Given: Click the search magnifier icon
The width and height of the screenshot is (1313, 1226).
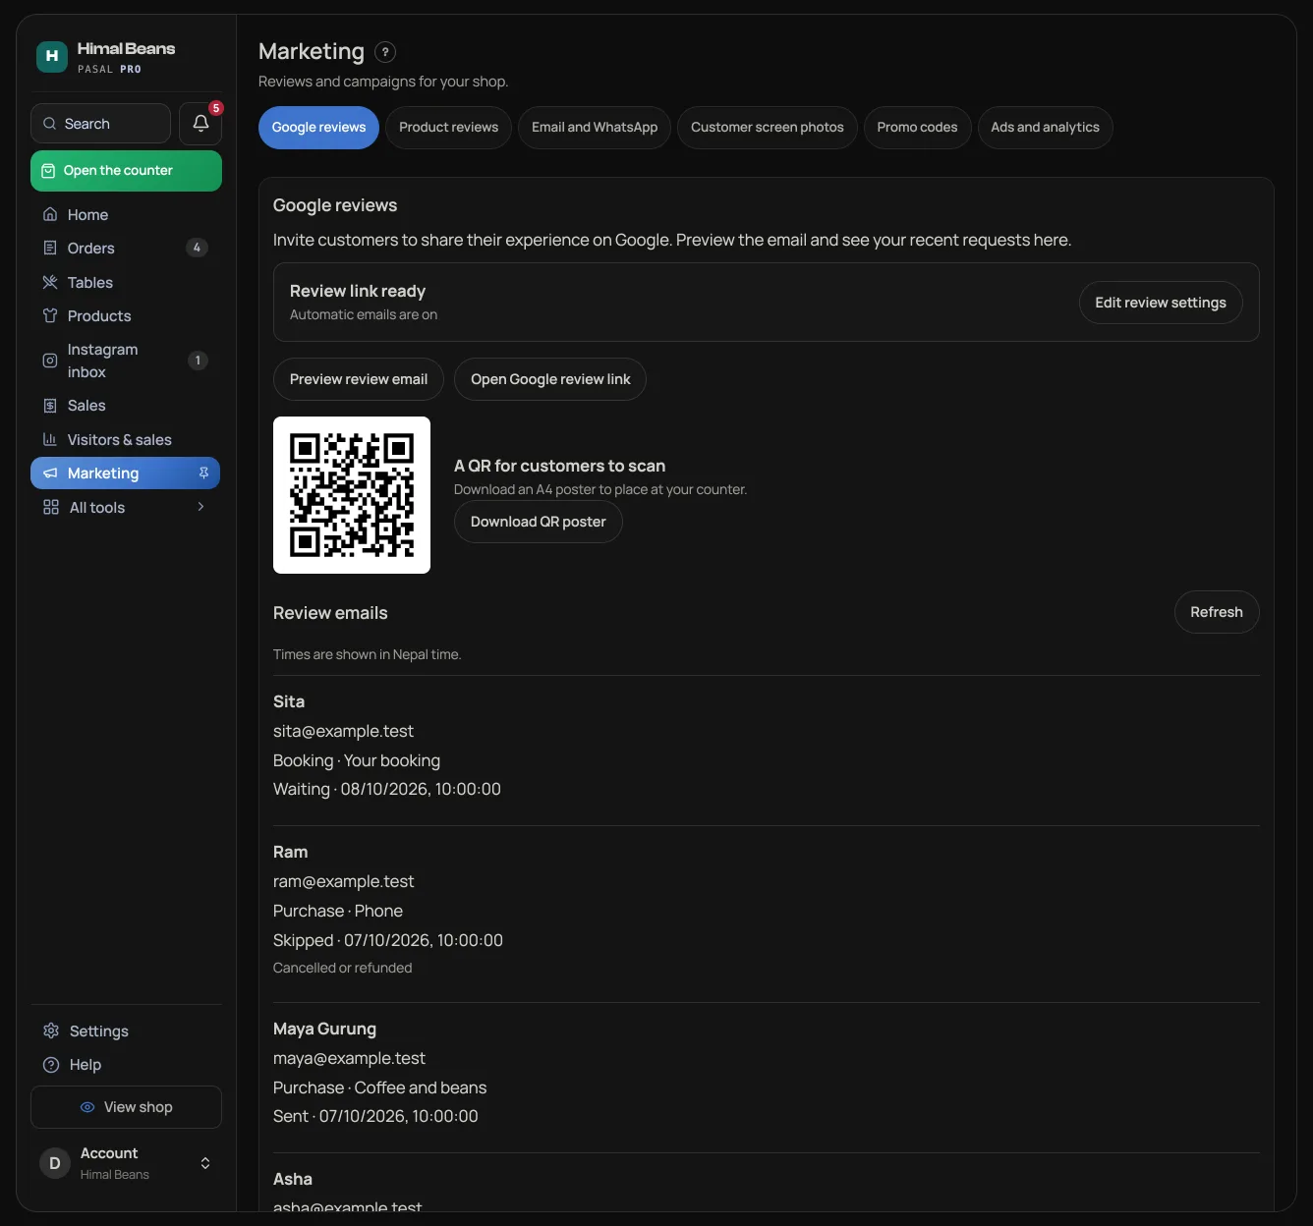Looking at the screenshot, I should [x=49, y=124].
